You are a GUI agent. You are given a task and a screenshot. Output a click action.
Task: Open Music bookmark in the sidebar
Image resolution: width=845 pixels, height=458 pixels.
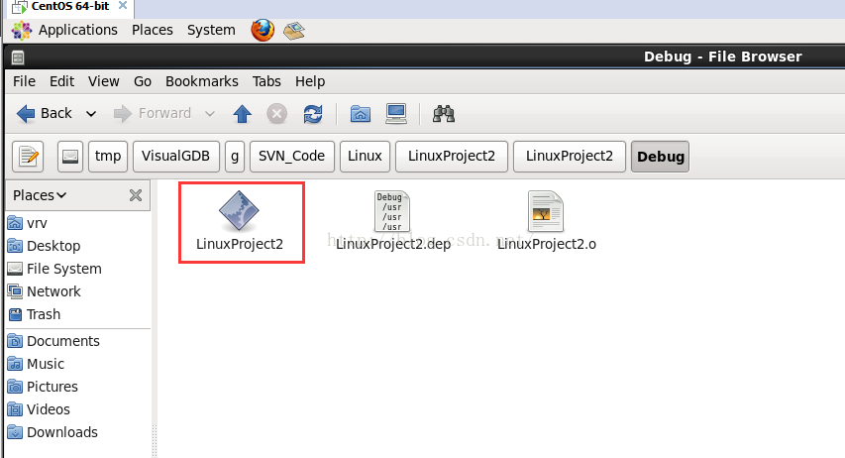tap(36, 364)
